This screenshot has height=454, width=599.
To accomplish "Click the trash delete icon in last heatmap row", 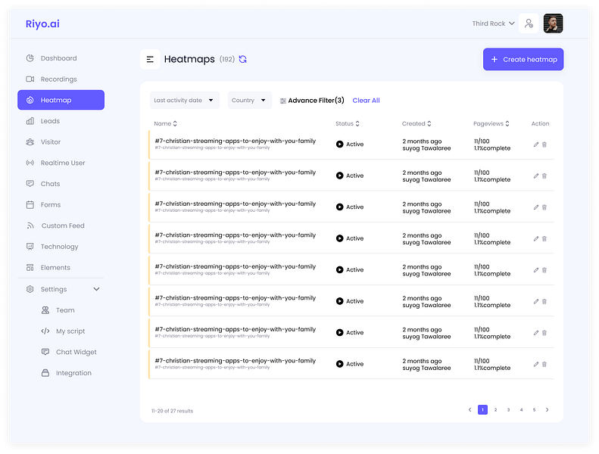I will click(544, 364).
